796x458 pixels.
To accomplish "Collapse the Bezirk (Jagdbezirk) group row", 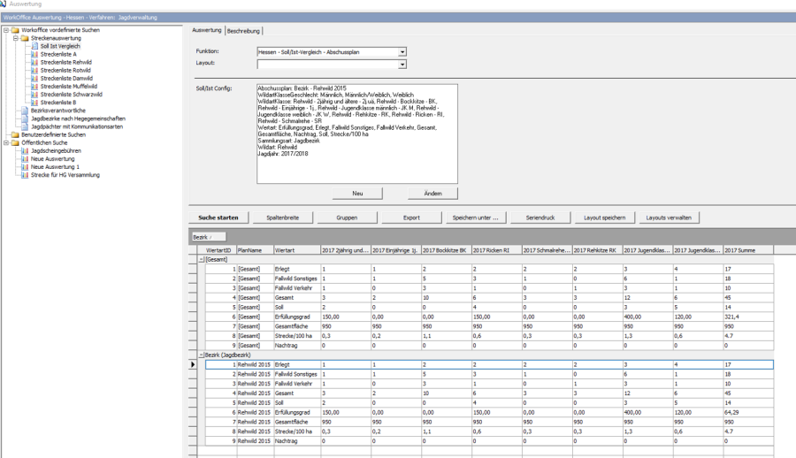I will click(200, 354).
